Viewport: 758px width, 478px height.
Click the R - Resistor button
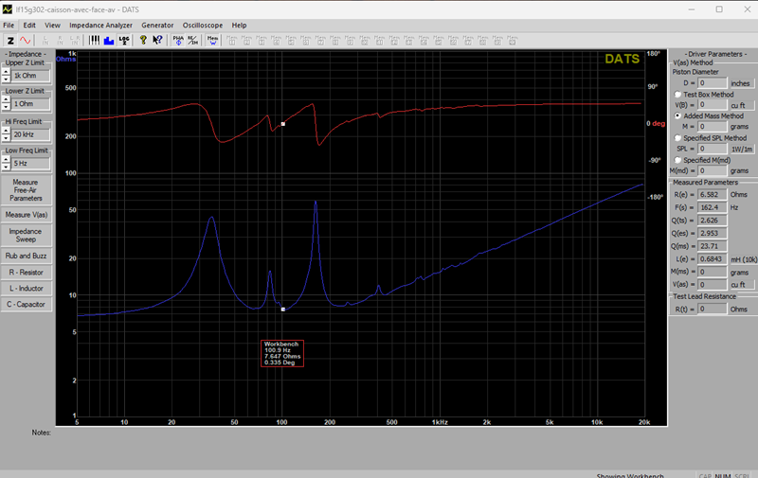(x=27, y=273)
